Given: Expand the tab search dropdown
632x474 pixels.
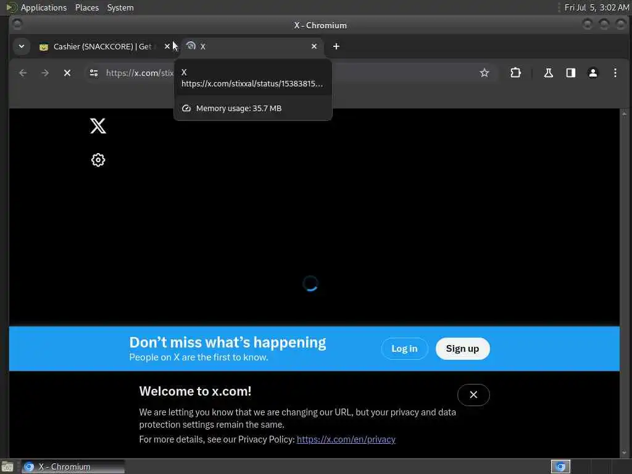Looking at the screenshot, I should pos(22,46).
